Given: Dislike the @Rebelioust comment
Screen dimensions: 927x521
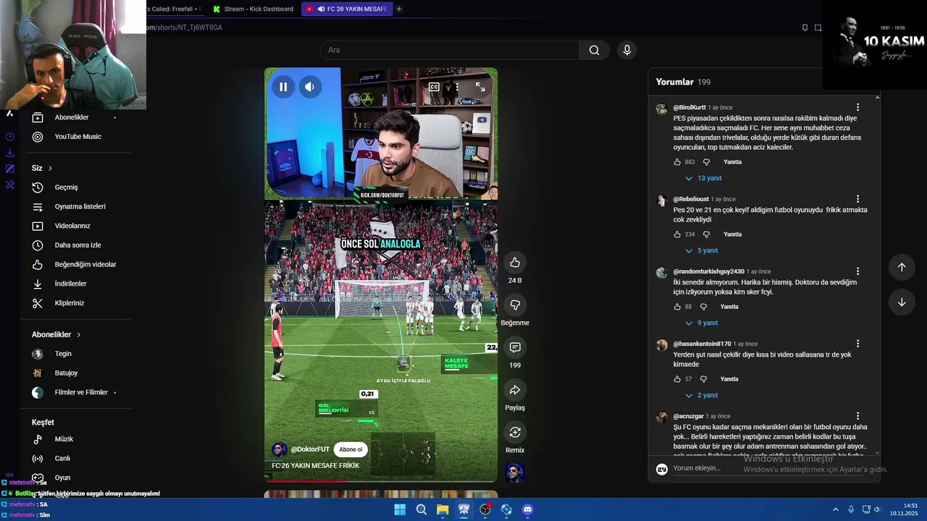Looking at the screenshot, I should pos(706,234).
